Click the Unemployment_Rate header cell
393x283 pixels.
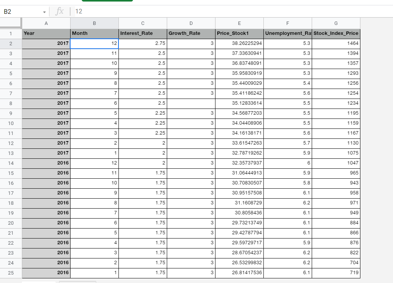pos(288,33)
